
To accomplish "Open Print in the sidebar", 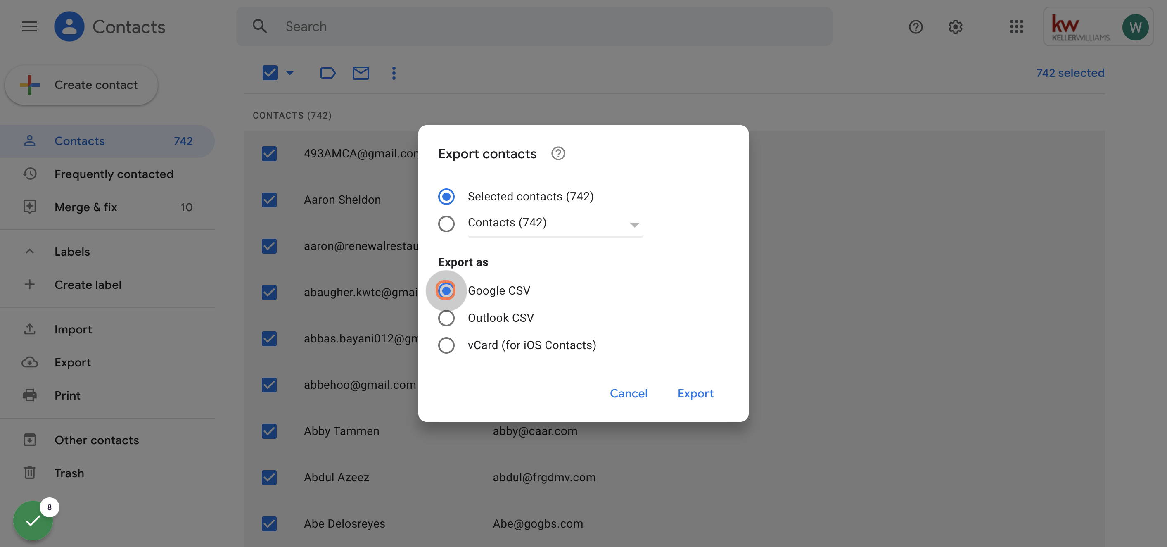I will (x=107, y=396).
